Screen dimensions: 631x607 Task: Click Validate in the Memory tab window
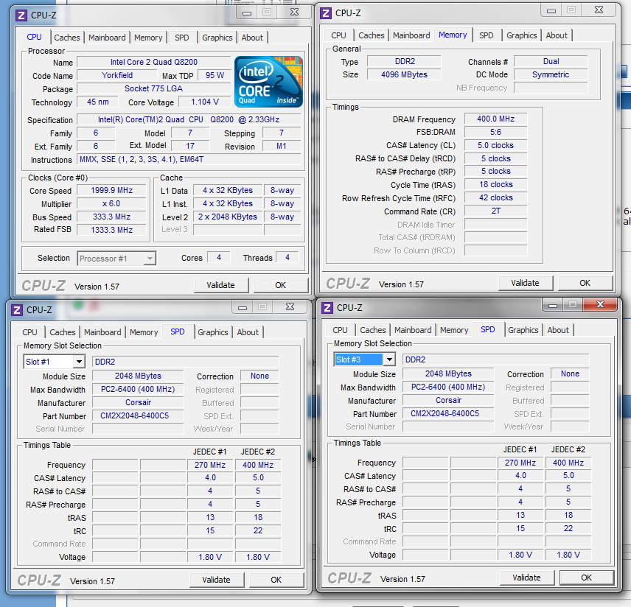(x=525, y=283)
